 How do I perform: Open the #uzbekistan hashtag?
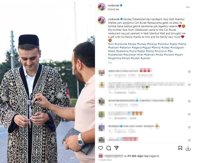[x=115, y=55]
